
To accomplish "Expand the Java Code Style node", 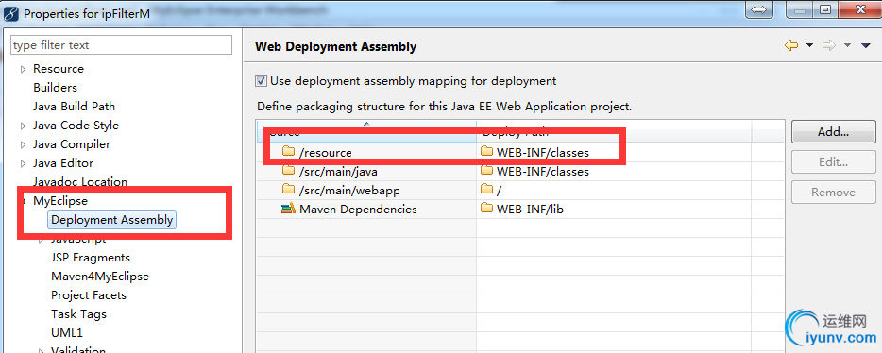I will pos(23,126).
